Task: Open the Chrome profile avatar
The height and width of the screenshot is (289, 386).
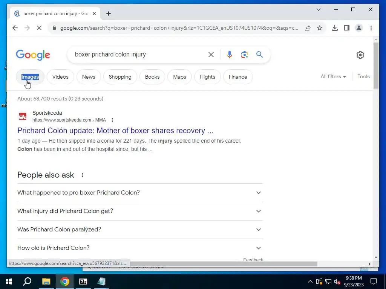Action: point(359,28)
